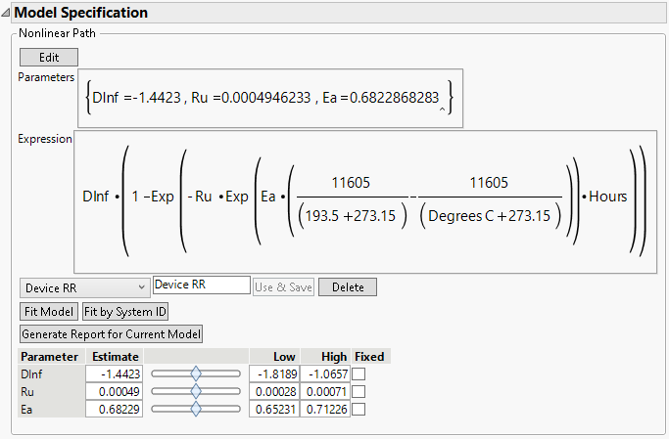Screen dimensions: 669x439
Task: Click the Device RR name text field
Action: (x=201, y=287)
